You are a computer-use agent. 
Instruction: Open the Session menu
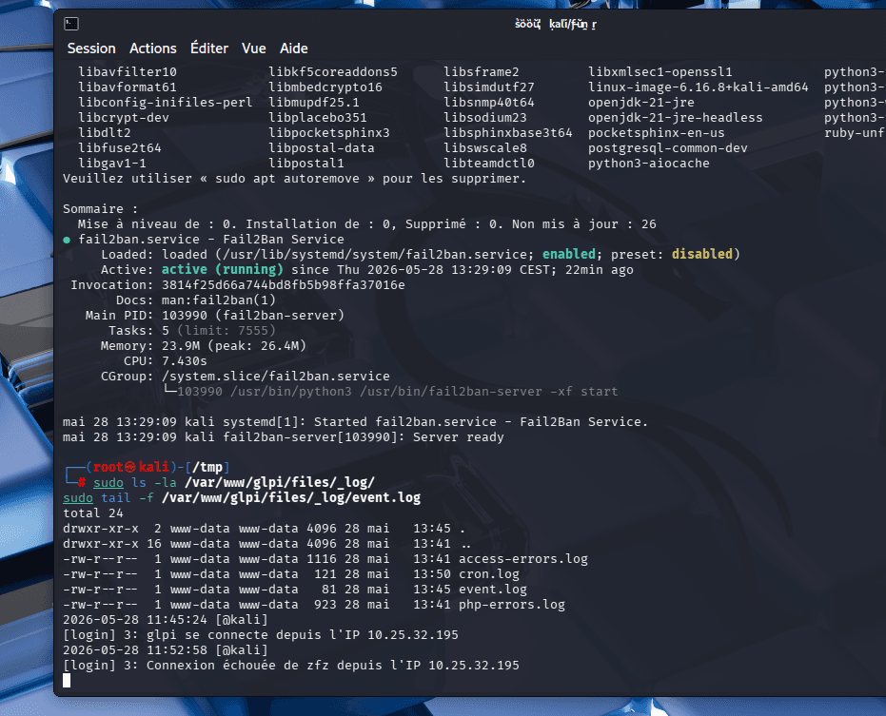tap(91, 48)
